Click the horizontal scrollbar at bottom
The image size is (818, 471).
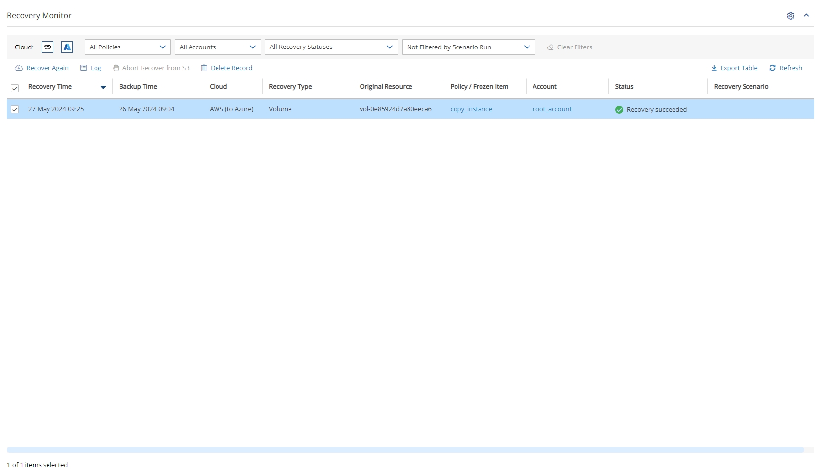405,450
